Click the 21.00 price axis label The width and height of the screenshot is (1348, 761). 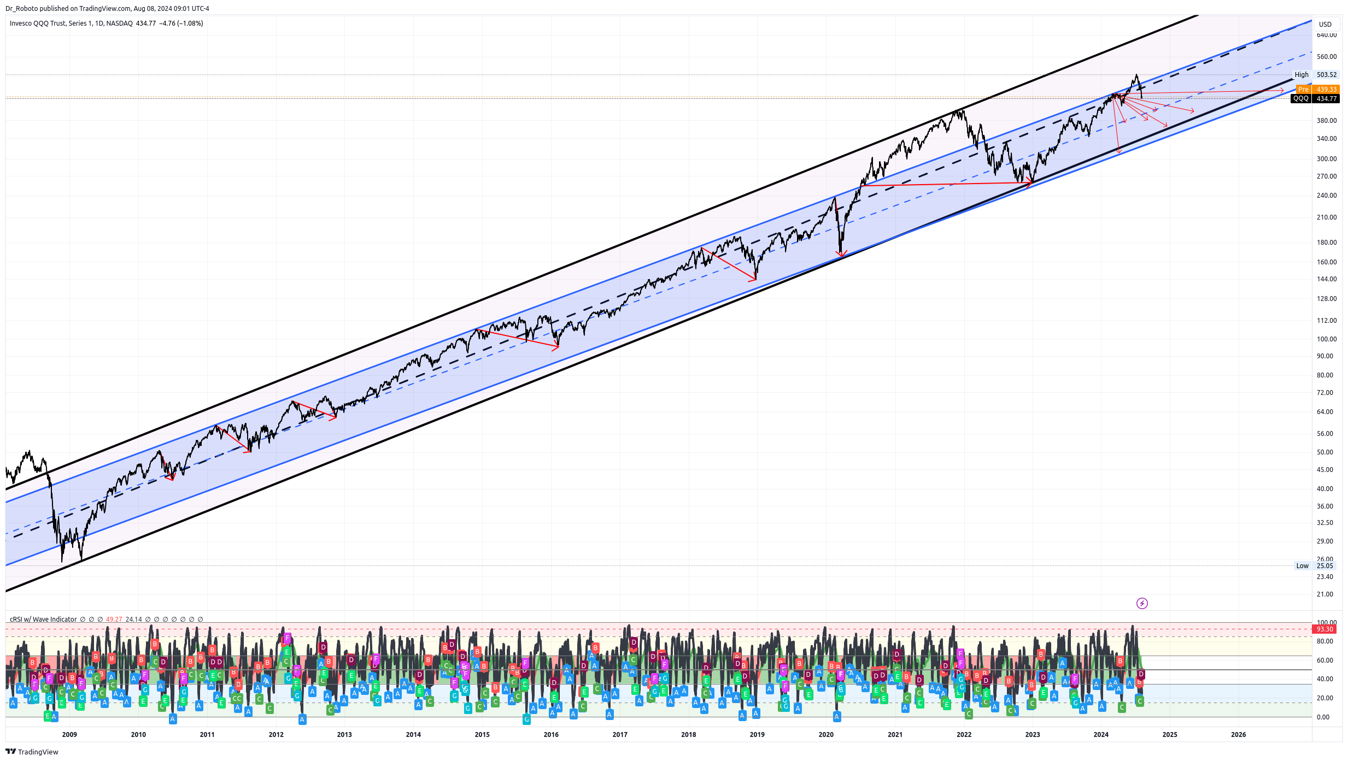point(1325,594)
